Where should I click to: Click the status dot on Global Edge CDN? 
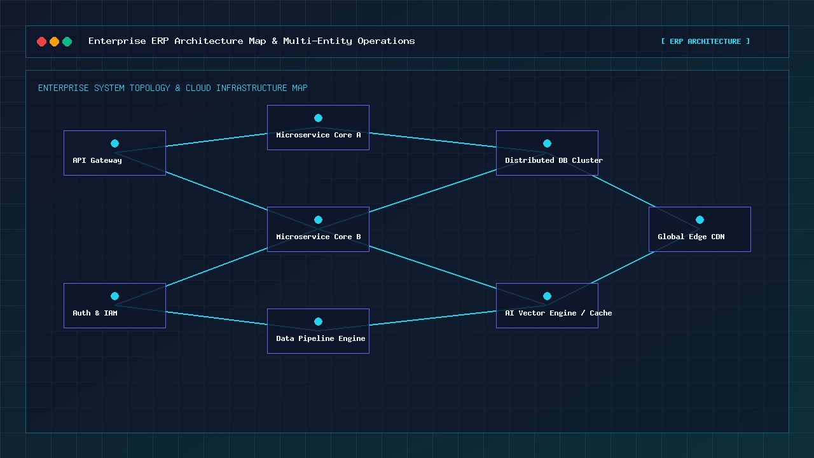tap(700, 219)
